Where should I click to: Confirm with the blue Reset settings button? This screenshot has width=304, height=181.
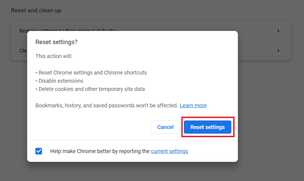(x=207, y=127)
